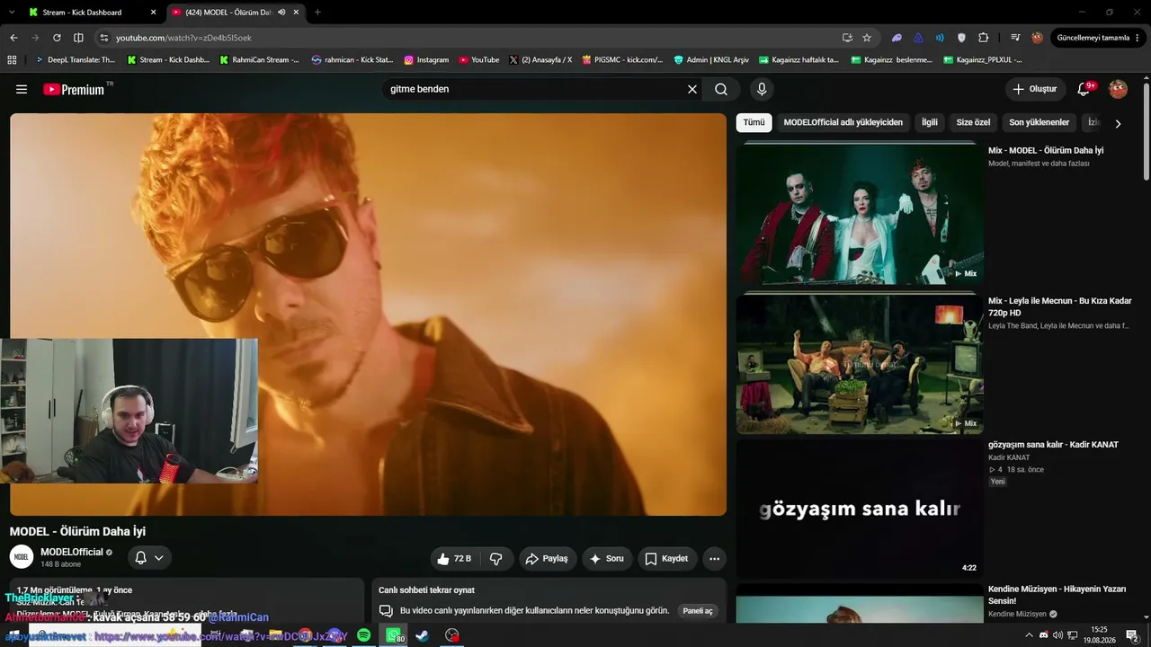Clear the search box text
Viewport: 1151px width, 647px height.
pyautogui.click(x=692, y=89)
